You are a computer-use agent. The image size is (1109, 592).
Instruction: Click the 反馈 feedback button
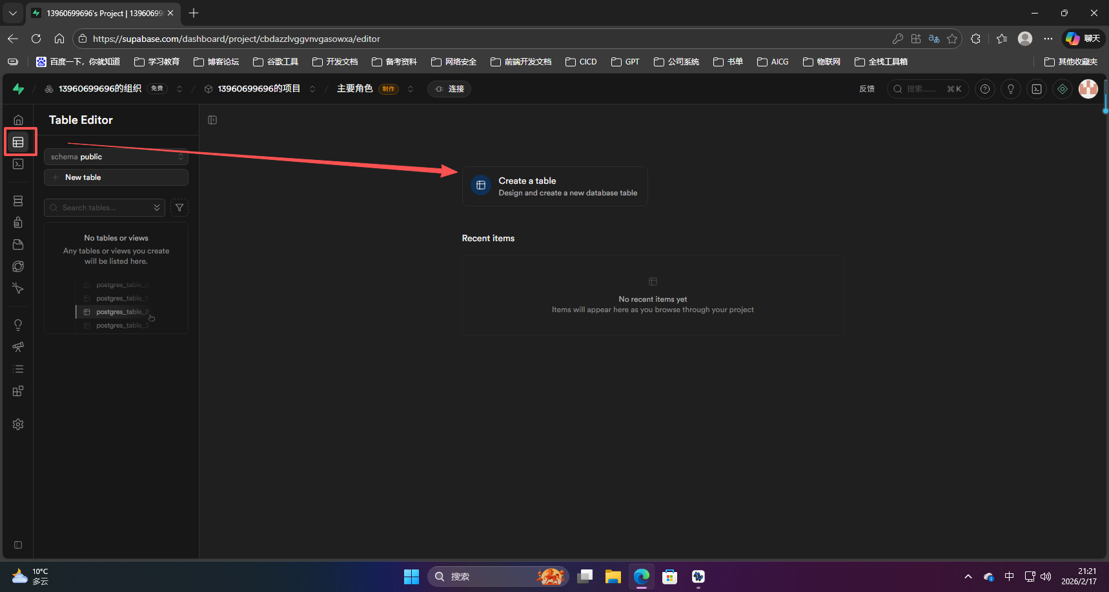867,89
